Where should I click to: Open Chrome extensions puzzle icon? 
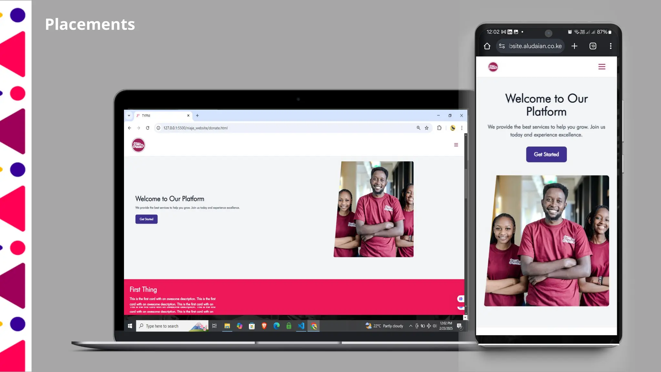pos(439,128)
